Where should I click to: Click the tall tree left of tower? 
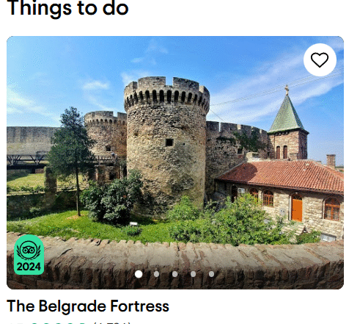[x=71, y=156]
